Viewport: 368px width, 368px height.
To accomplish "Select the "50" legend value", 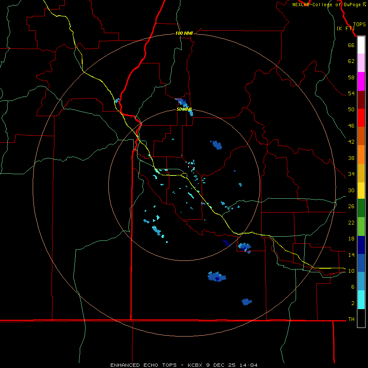I will click(x=351, y=110).
